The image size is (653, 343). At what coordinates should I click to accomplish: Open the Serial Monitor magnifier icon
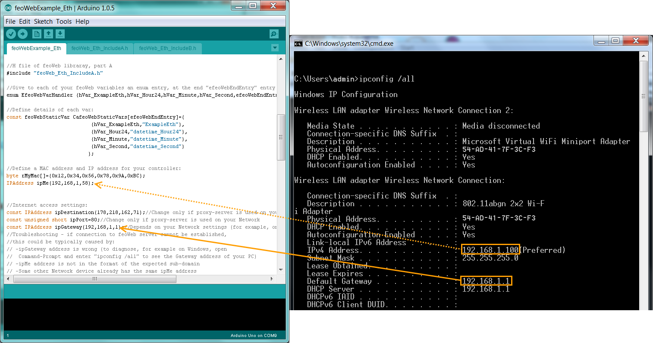point(274,34)
